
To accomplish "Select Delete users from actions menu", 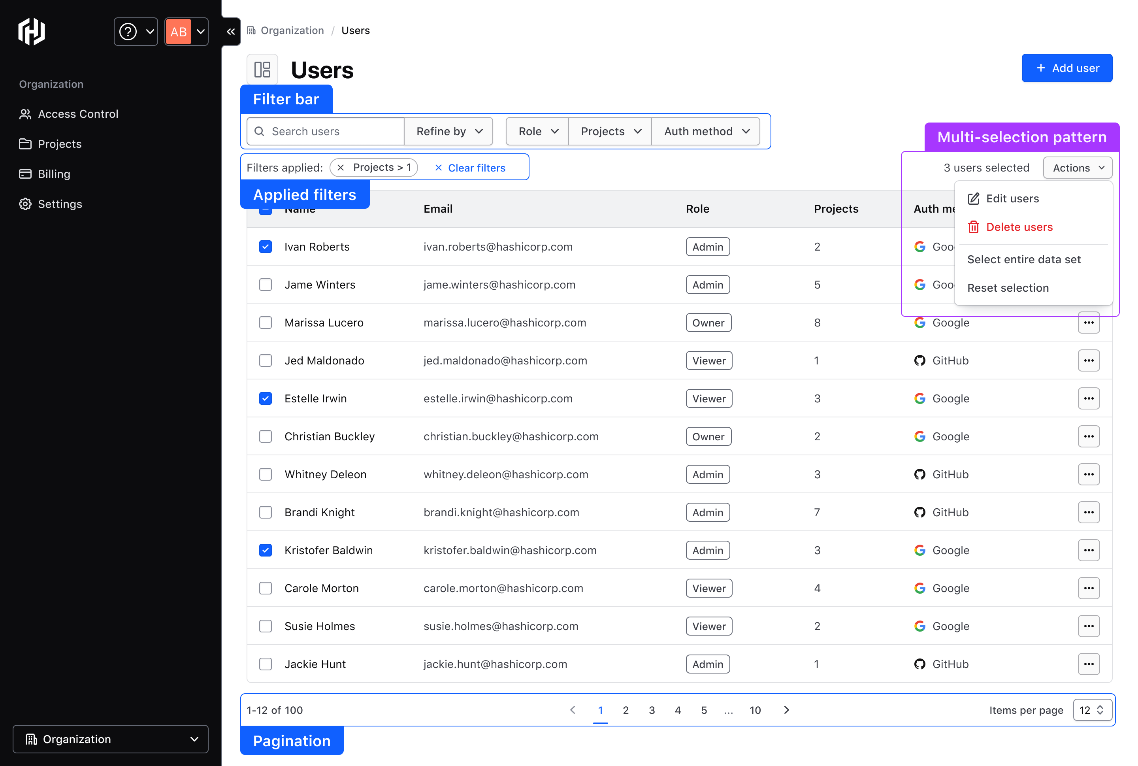I will pos(1018,226).
